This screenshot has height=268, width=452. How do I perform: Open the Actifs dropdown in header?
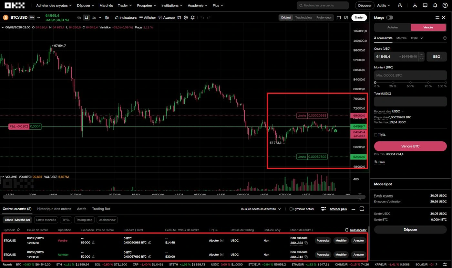[384, 5]
